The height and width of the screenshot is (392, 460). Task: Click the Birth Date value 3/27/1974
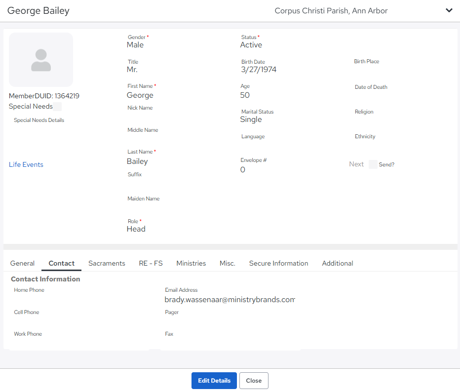pyautogui.click(x=259, y=70)
